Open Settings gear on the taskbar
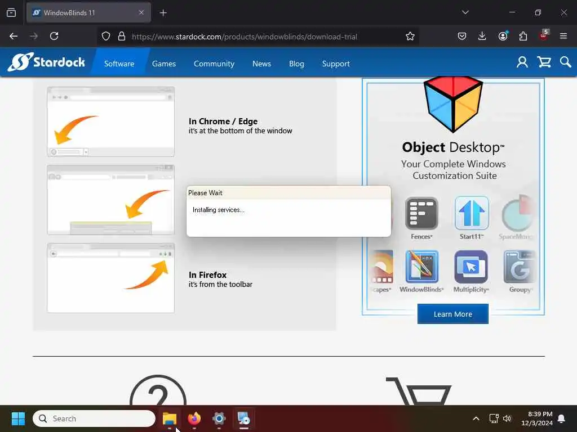 pos(219,418)
